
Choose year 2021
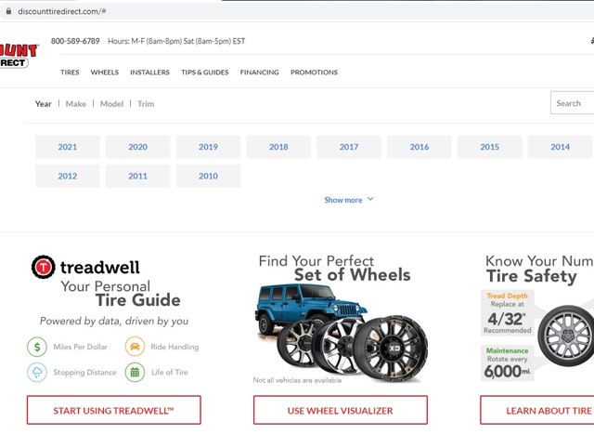[x=68, y=147]
